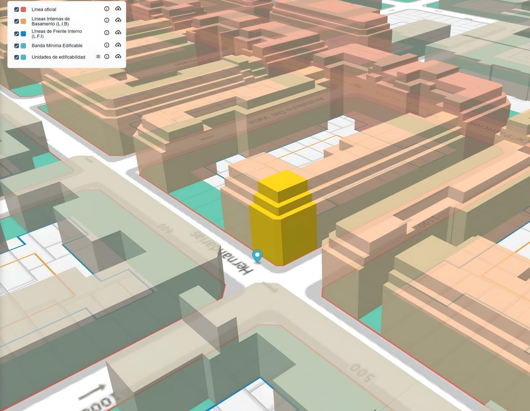Download the Línea oficial layer
The image size is (530, 411).
click(x=118, y=9)
